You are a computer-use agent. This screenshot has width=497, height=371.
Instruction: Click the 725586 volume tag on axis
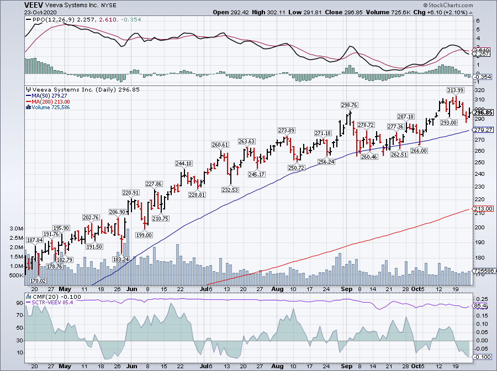(484, 271)
